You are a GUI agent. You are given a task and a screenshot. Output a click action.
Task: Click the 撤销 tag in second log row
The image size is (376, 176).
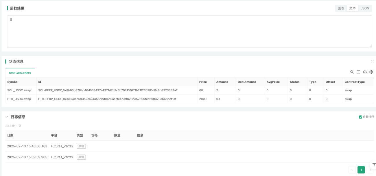pyautogui.click(x=81, y=157)
